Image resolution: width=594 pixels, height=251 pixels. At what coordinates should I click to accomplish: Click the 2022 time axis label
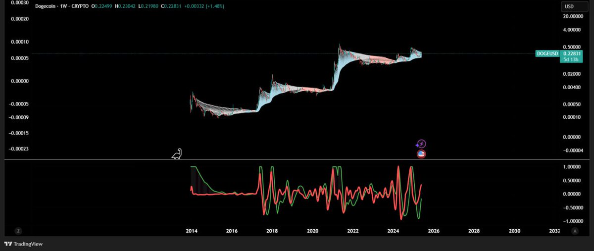353,231
